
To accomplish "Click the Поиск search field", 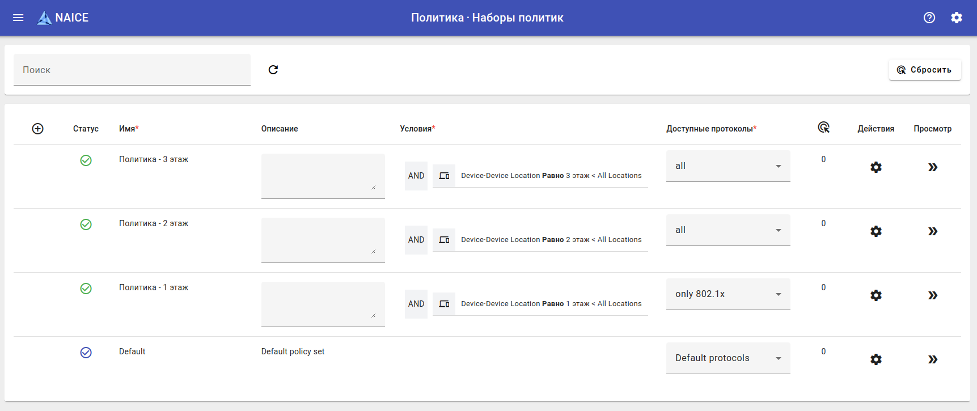I will [132, 70].
